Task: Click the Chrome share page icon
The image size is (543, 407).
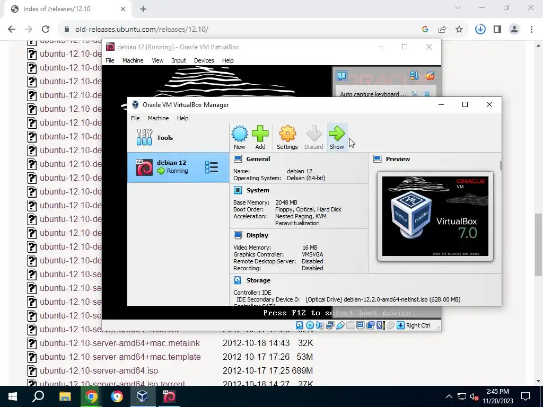Action: (x=442, y=30)
